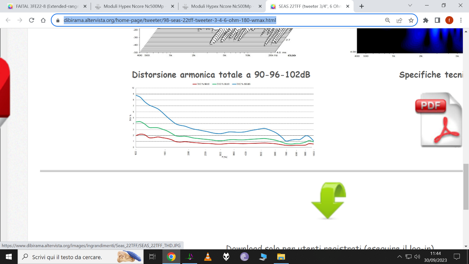Share this page via share icon
Viewport: 469px width, 264px height.
399,21
